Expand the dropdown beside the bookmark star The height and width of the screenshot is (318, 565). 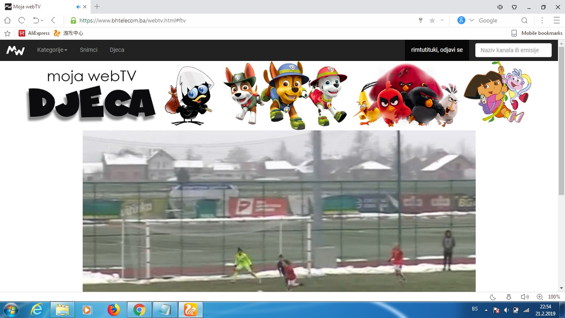coord(442,20)
